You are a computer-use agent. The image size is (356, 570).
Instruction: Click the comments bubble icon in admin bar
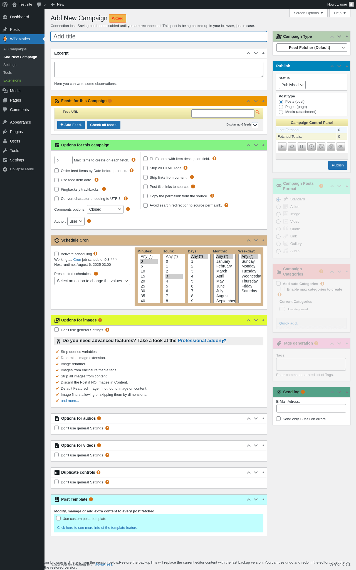click(39, 4)
